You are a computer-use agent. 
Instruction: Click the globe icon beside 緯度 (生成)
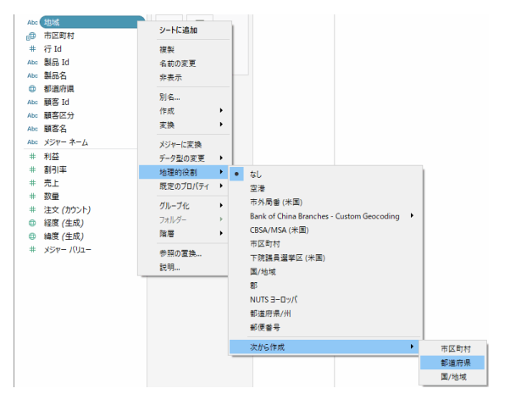coord(32,236)
